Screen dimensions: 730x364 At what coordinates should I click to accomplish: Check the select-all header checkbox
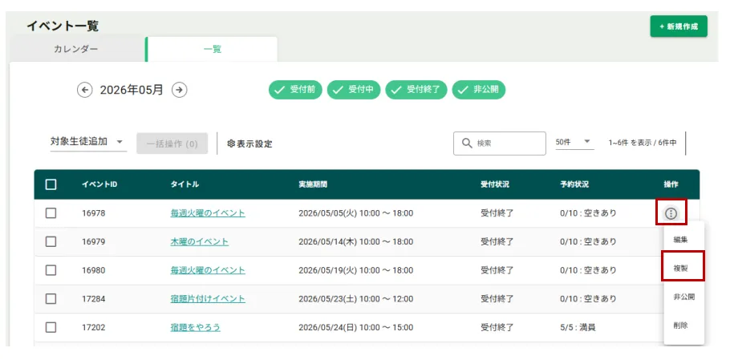pos(51,184)
